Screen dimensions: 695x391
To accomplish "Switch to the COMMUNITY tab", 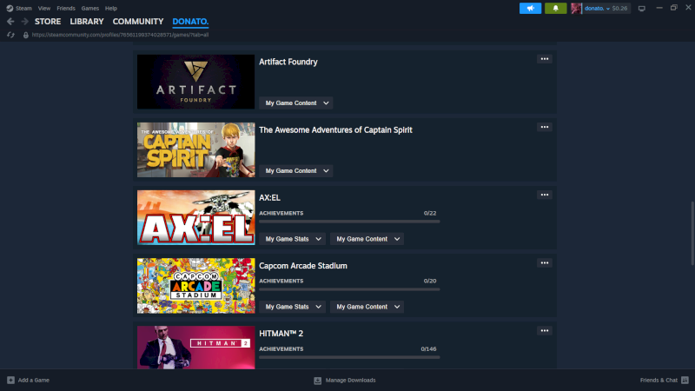I will (x=138, y=21).
